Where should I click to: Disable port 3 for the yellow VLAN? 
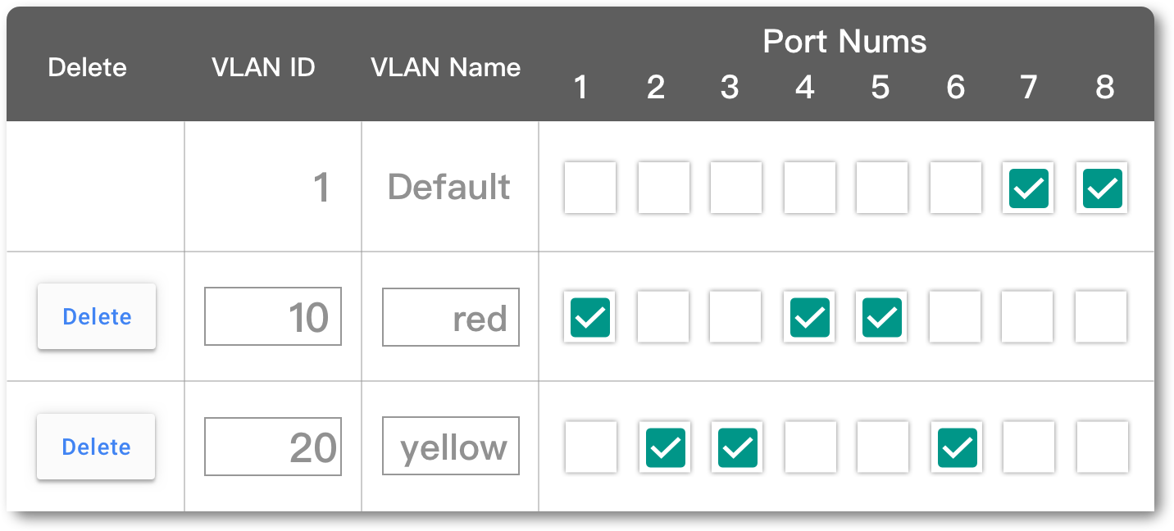736,447
